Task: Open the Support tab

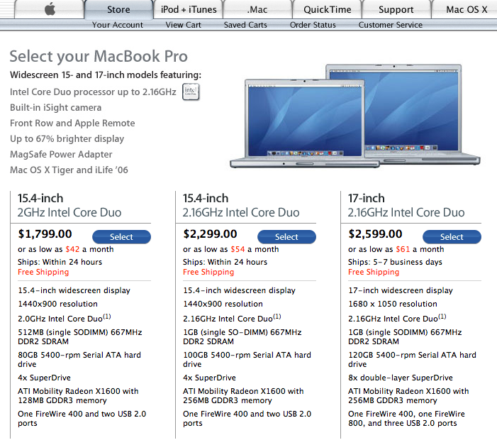Action: point(396,9)
